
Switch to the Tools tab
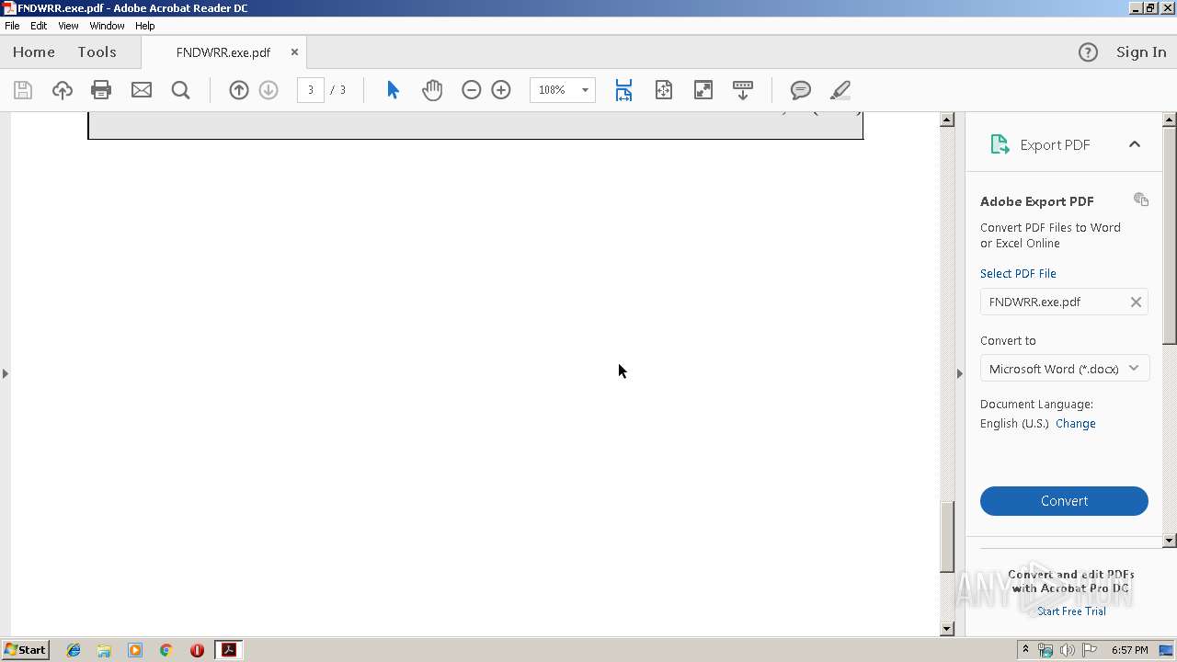point(97,52)
